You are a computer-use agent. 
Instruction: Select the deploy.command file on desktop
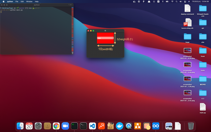click(x=187, y=9)
